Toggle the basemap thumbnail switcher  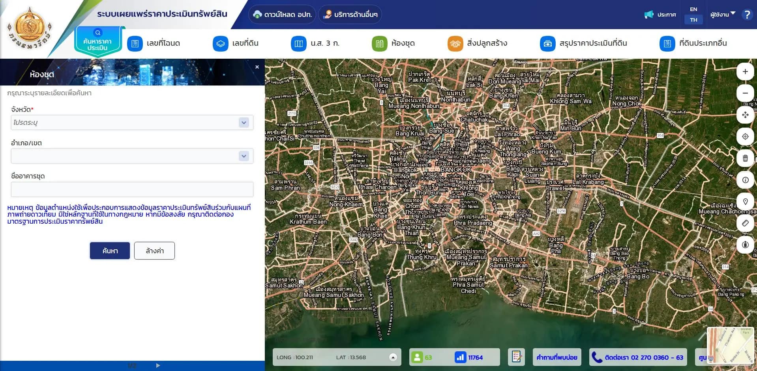point(731,346)
